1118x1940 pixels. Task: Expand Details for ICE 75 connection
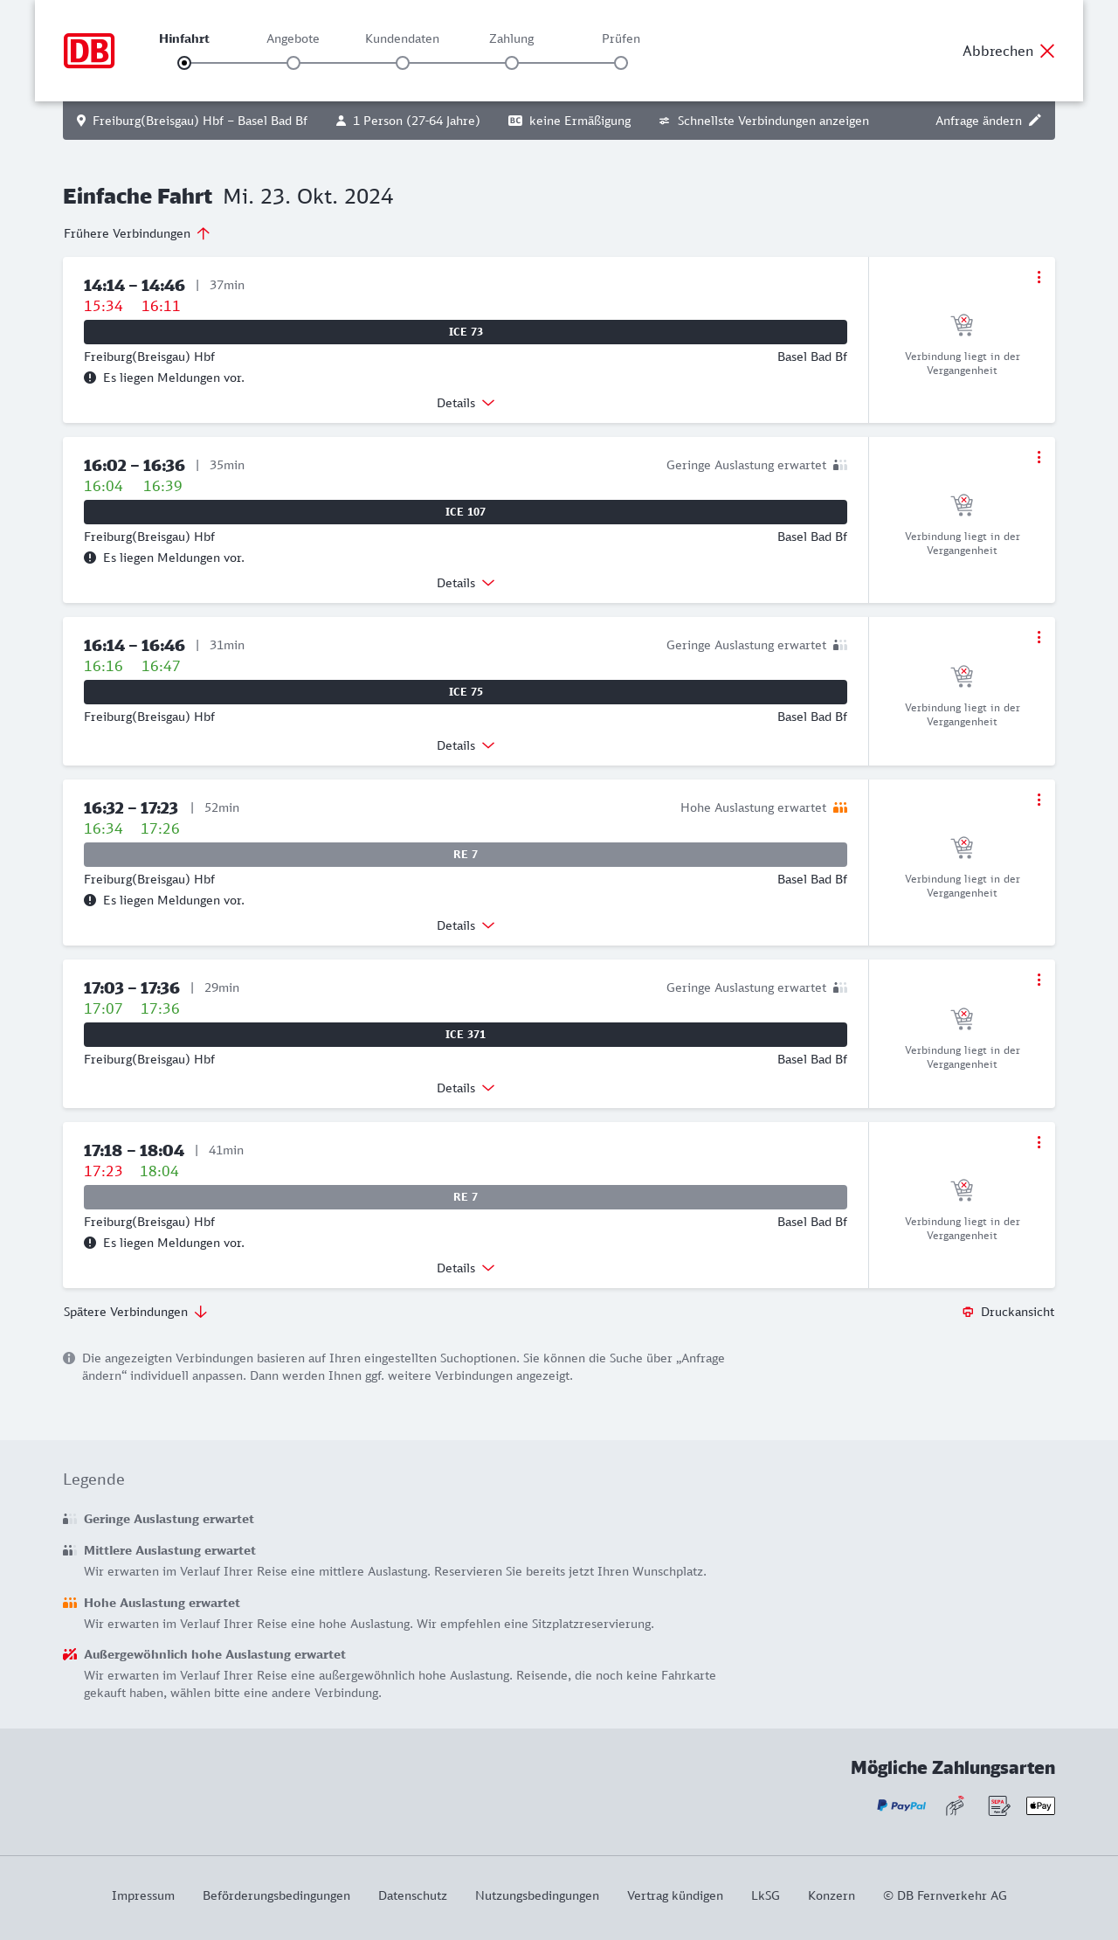coord(466,745)
